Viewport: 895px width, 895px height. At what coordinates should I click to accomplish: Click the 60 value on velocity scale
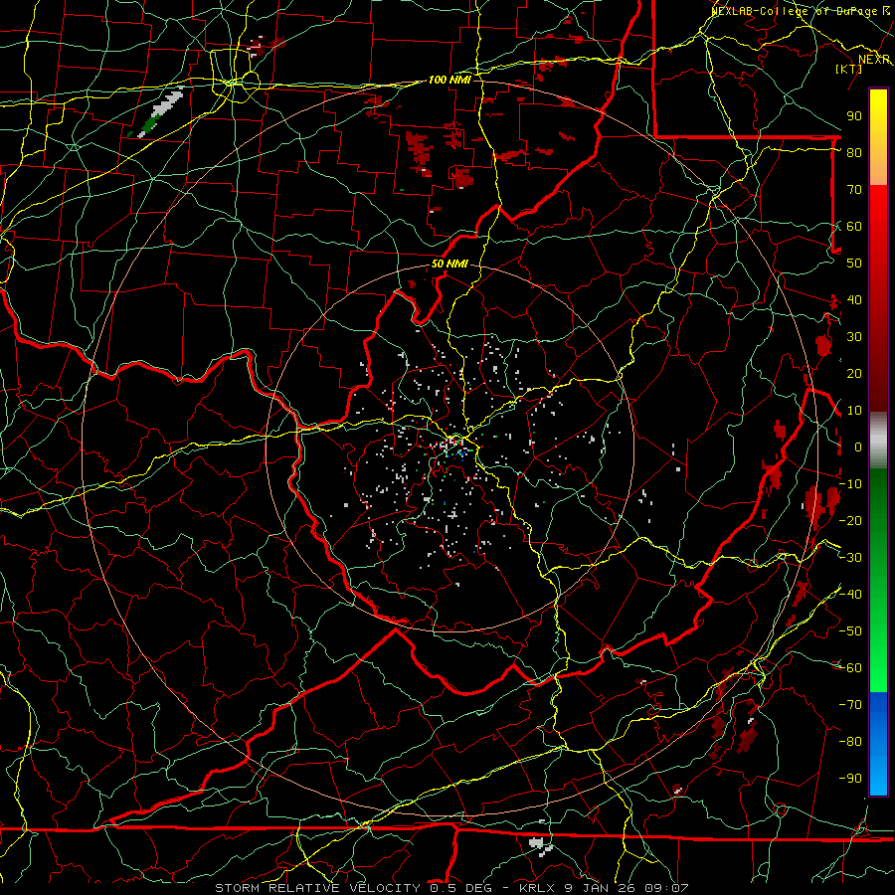854,226
